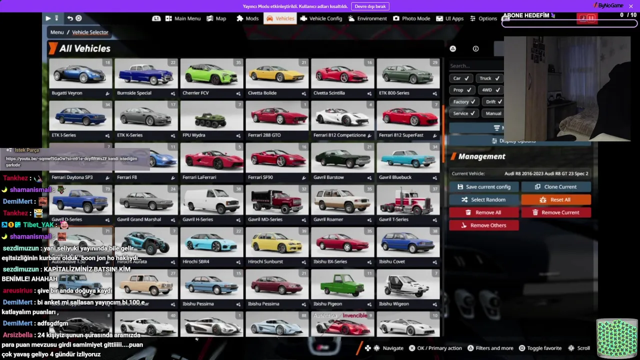Click the config icon on Burnside Special card
The image size is (640, 360).
(173, 93)
